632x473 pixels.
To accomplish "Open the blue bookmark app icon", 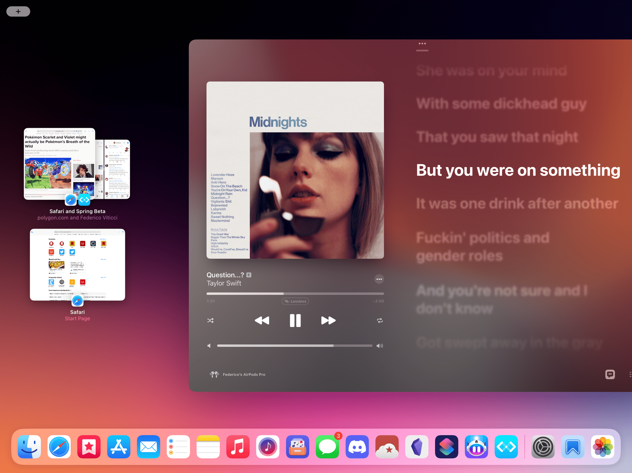I will (573, 446).
